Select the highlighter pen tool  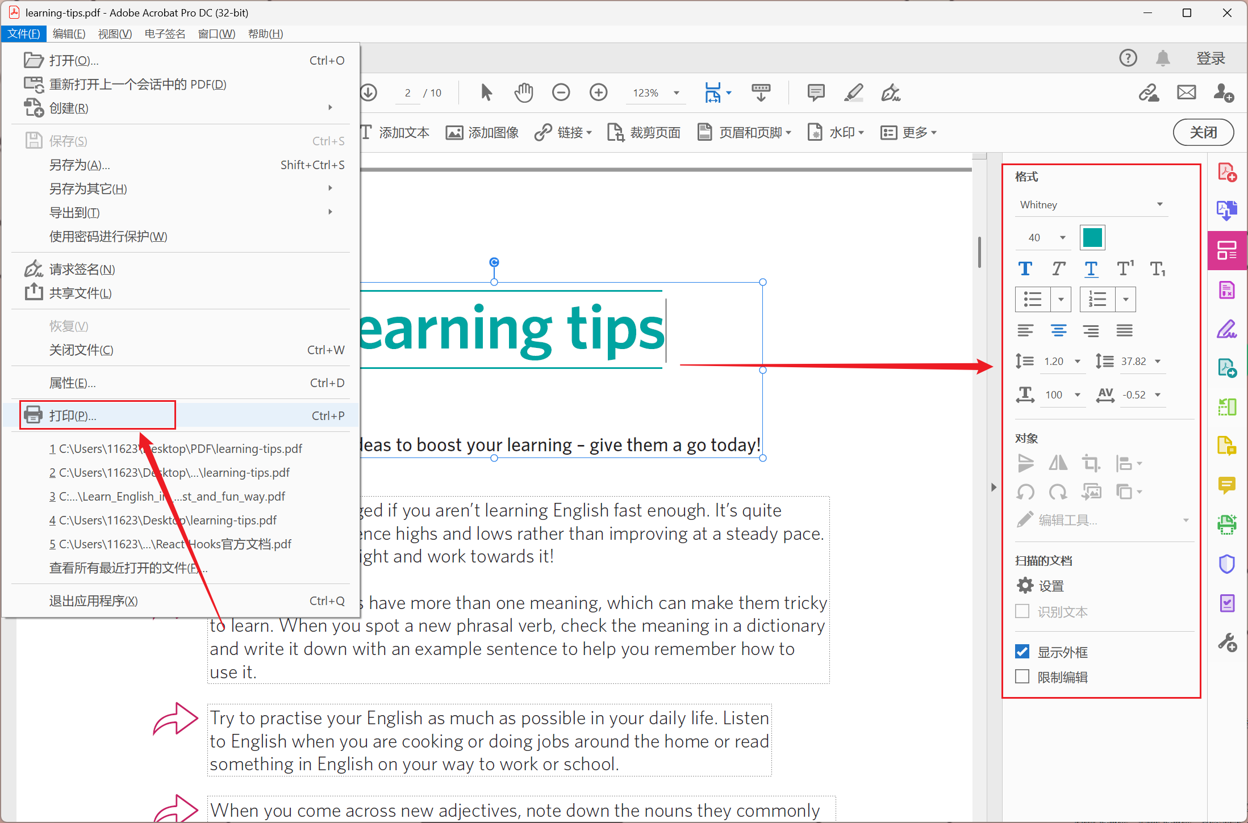coord(853,93)
